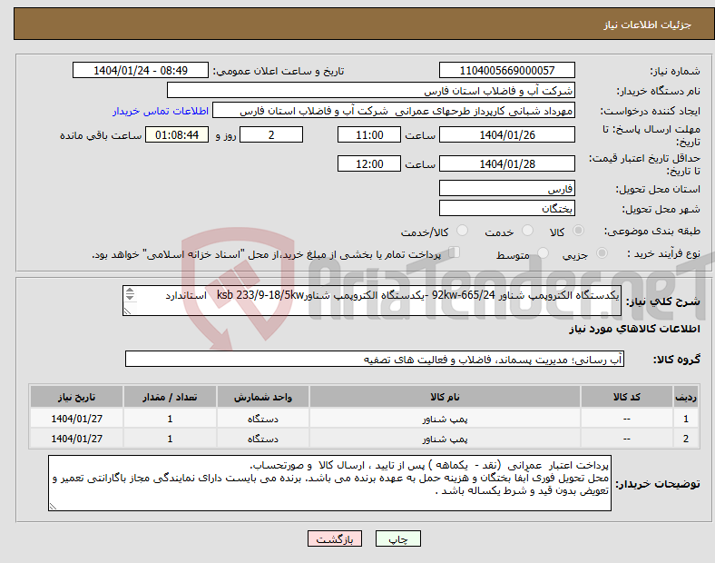
Task: Click the 1404/01/27 date in row 2
Action: pyautogui.click(x=76, y=439)
